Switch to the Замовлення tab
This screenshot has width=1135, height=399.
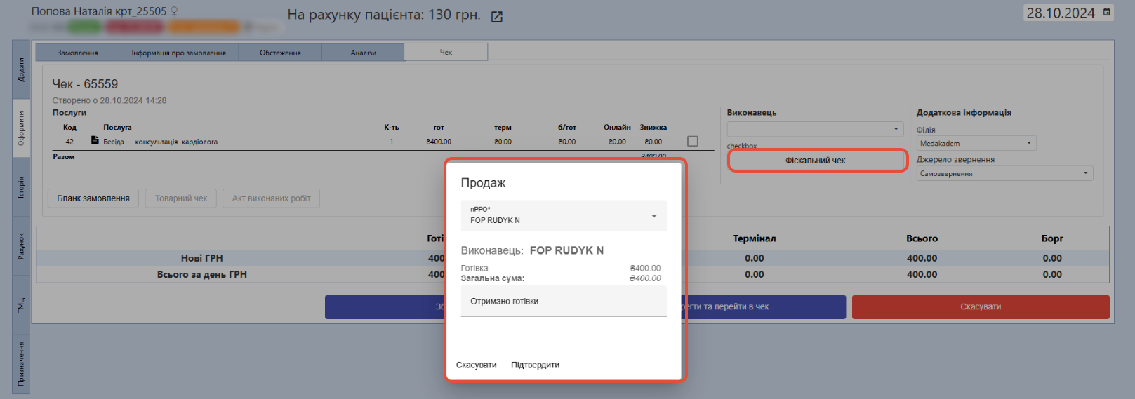pyautogui.click(x=77, y=53)
